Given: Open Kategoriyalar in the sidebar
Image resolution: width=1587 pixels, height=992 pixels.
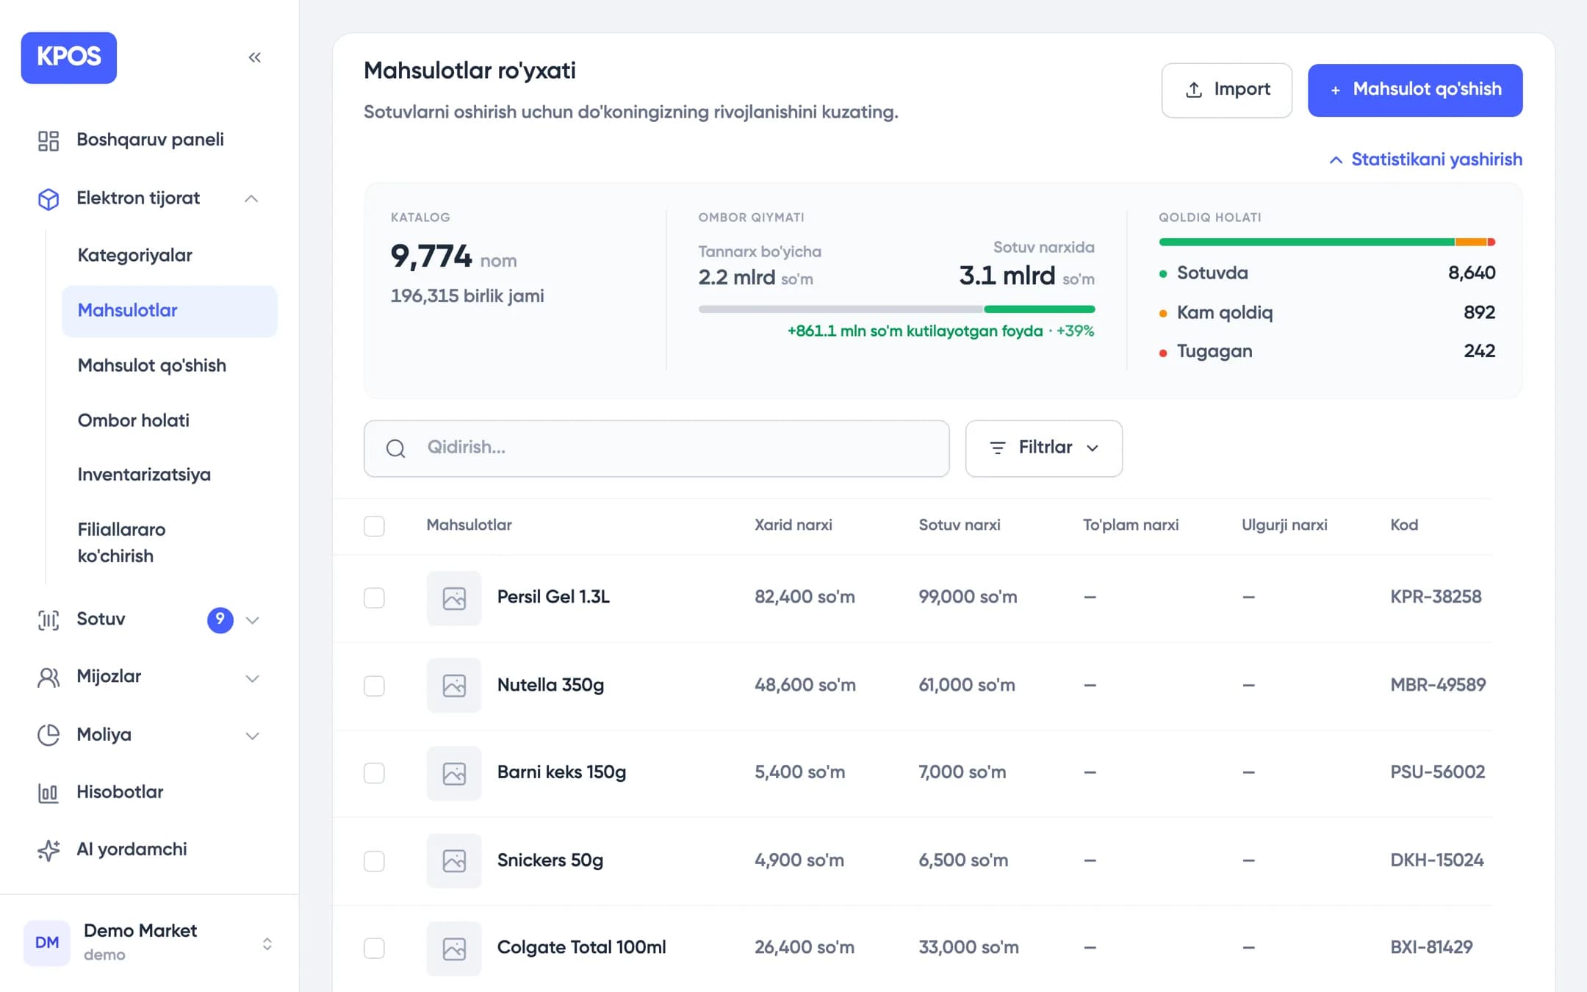Looking at the screenshot, I should 135,255.
